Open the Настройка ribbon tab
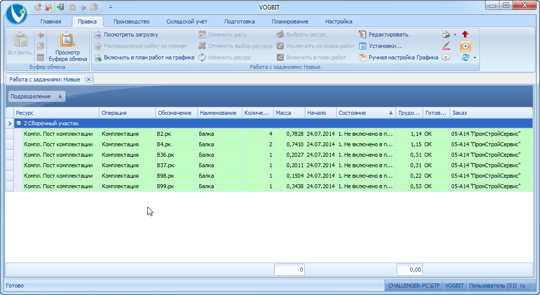Viewport: 540px width, 295px height. coord(339,21)
